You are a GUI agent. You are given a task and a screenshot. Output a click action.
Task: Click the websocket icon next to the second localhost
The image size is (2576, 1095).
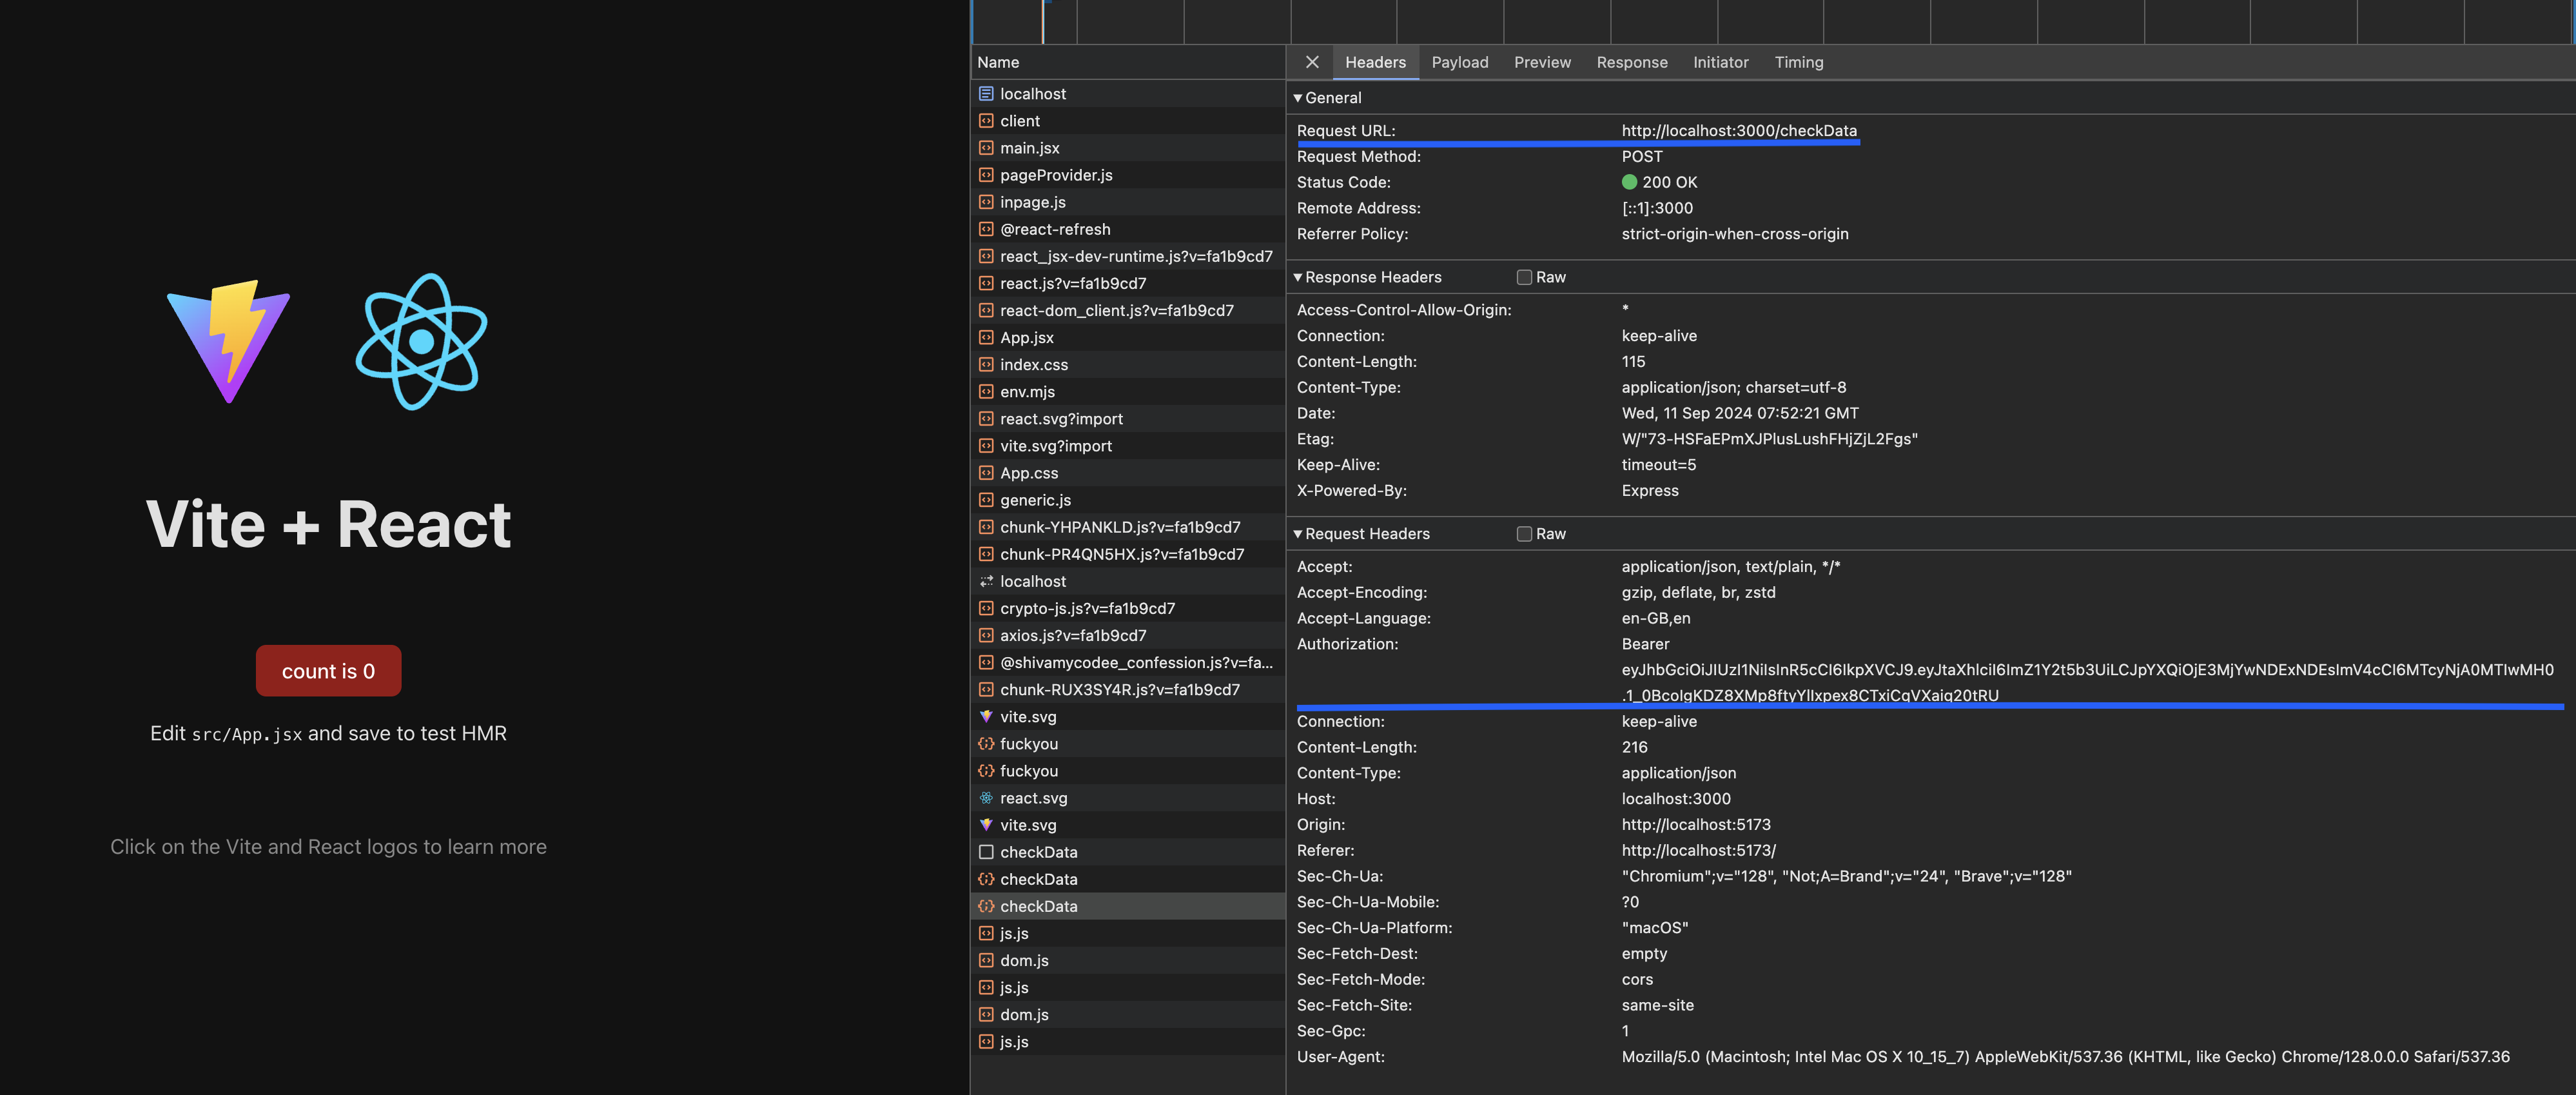click(x=986, y=581)
